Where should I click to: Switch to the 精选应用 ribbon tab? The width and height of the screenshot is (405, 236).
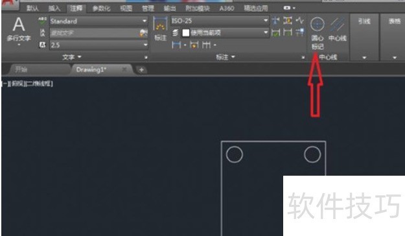point(256,8)
